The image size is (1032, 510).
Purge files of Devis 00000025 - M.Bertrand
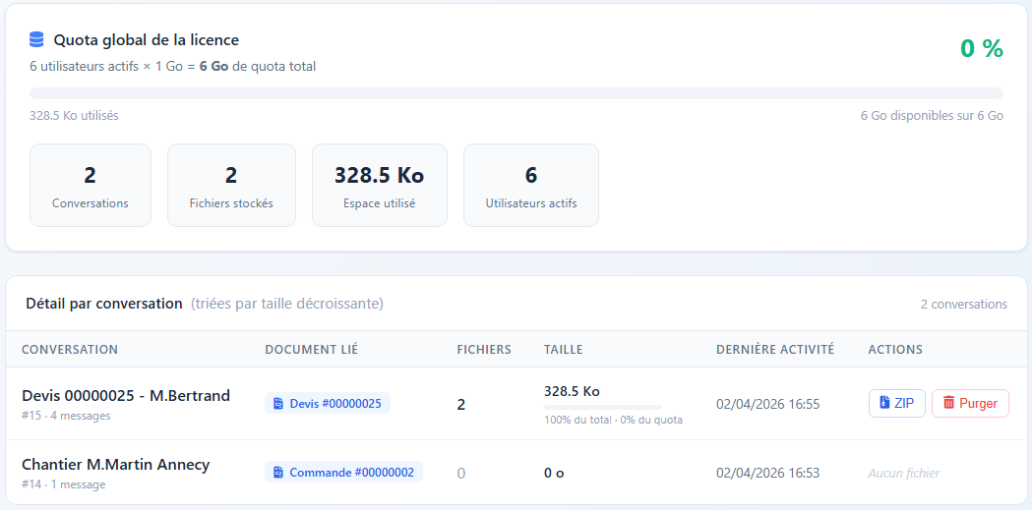(x=969, y=404)
